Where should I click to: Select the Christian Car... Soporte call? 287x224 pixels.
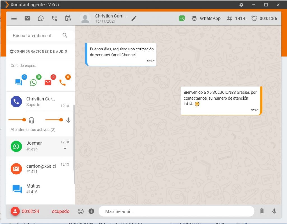[x=40, y=102]
